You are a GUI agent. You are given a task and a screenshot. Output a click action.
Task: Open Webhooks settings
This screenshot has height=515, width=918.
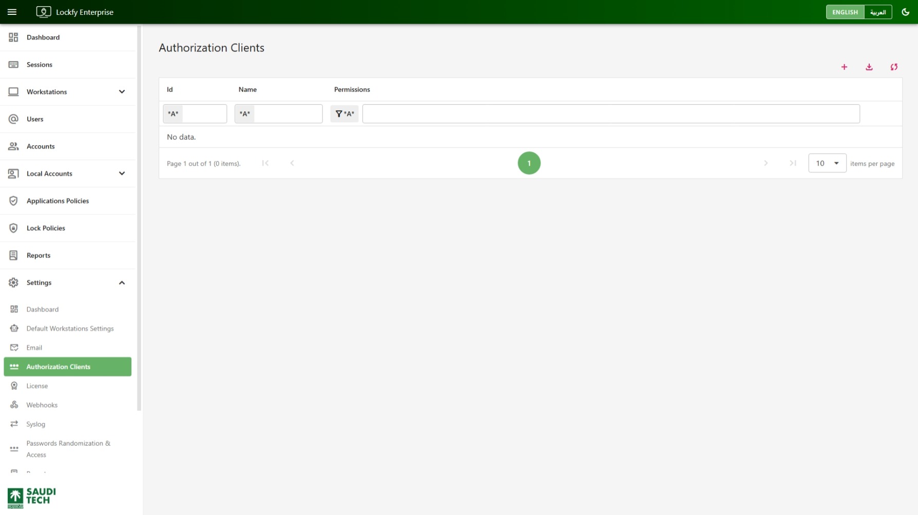point(67,405)
